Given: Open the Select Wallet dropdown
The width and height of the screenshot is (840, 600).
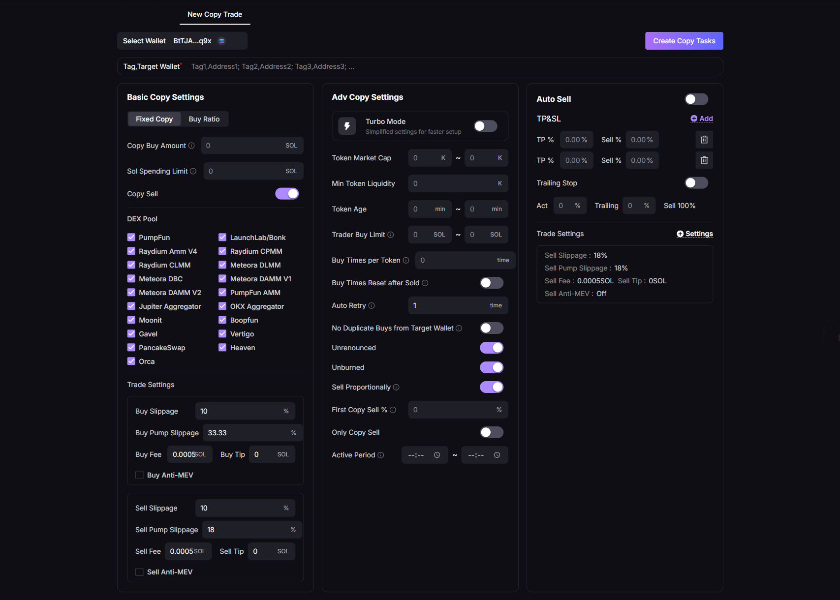Looking at the screenshot, I should (x=182, y=41).
